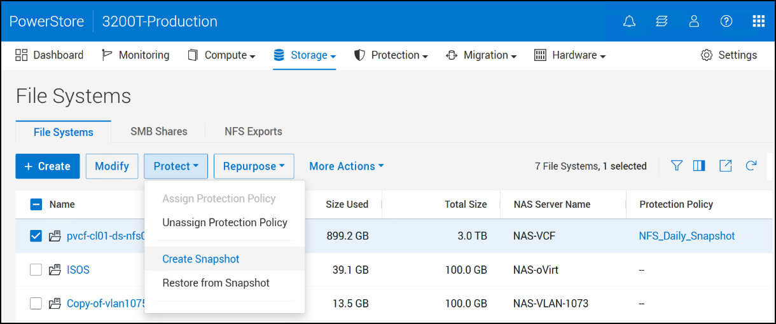This screenshot has width=776, height=324.
Task: Open Monitoring page
Action: (x=135, y=55)
